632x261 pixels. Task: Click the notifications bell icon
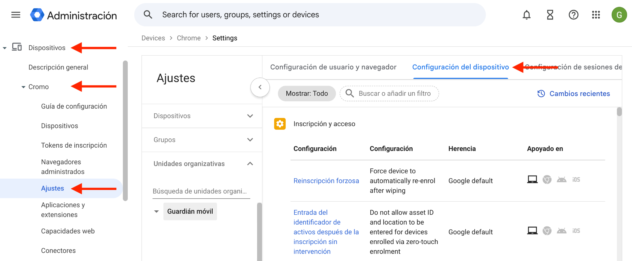pos(526,15)
